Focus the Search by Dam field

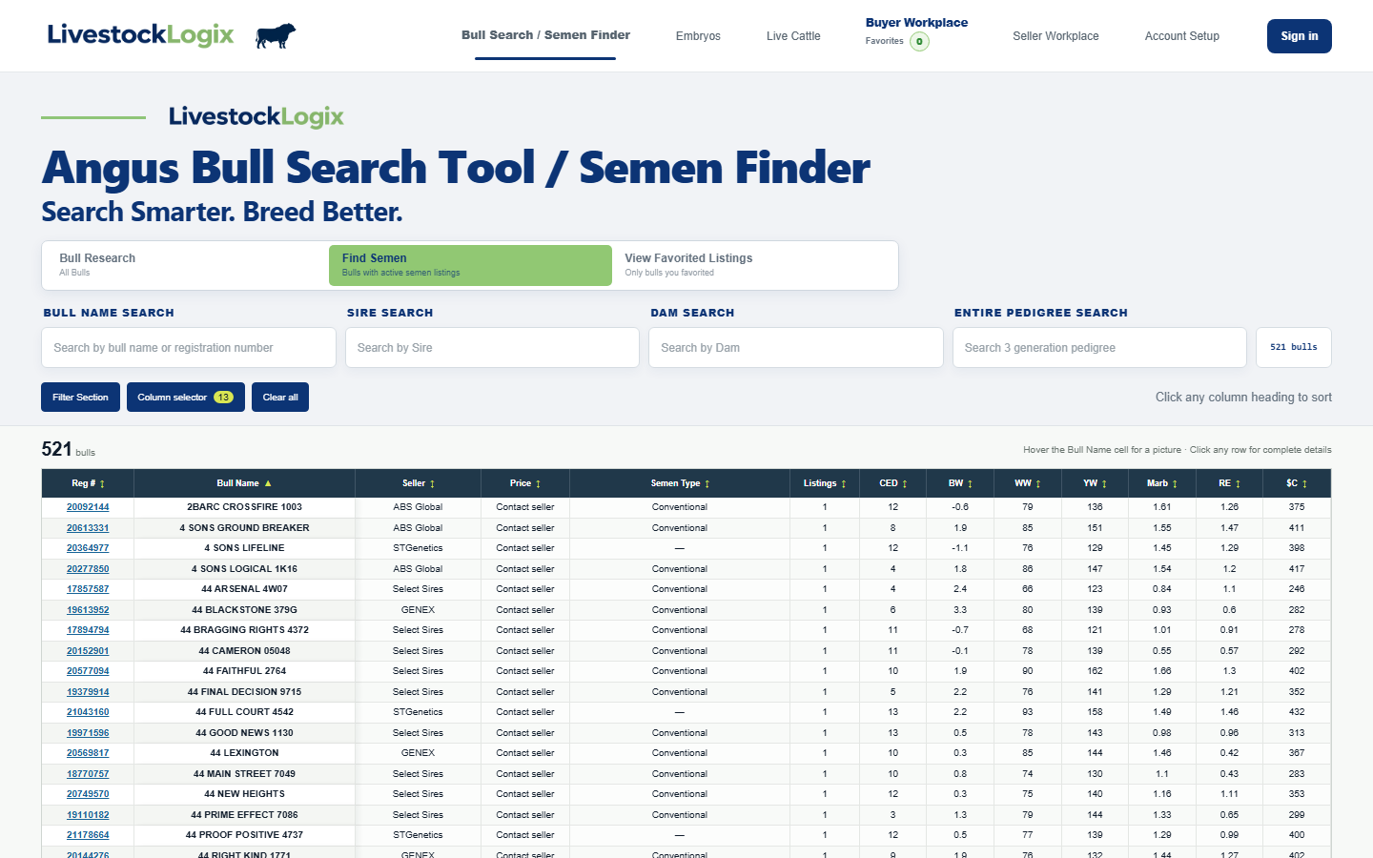coord(796,348)
